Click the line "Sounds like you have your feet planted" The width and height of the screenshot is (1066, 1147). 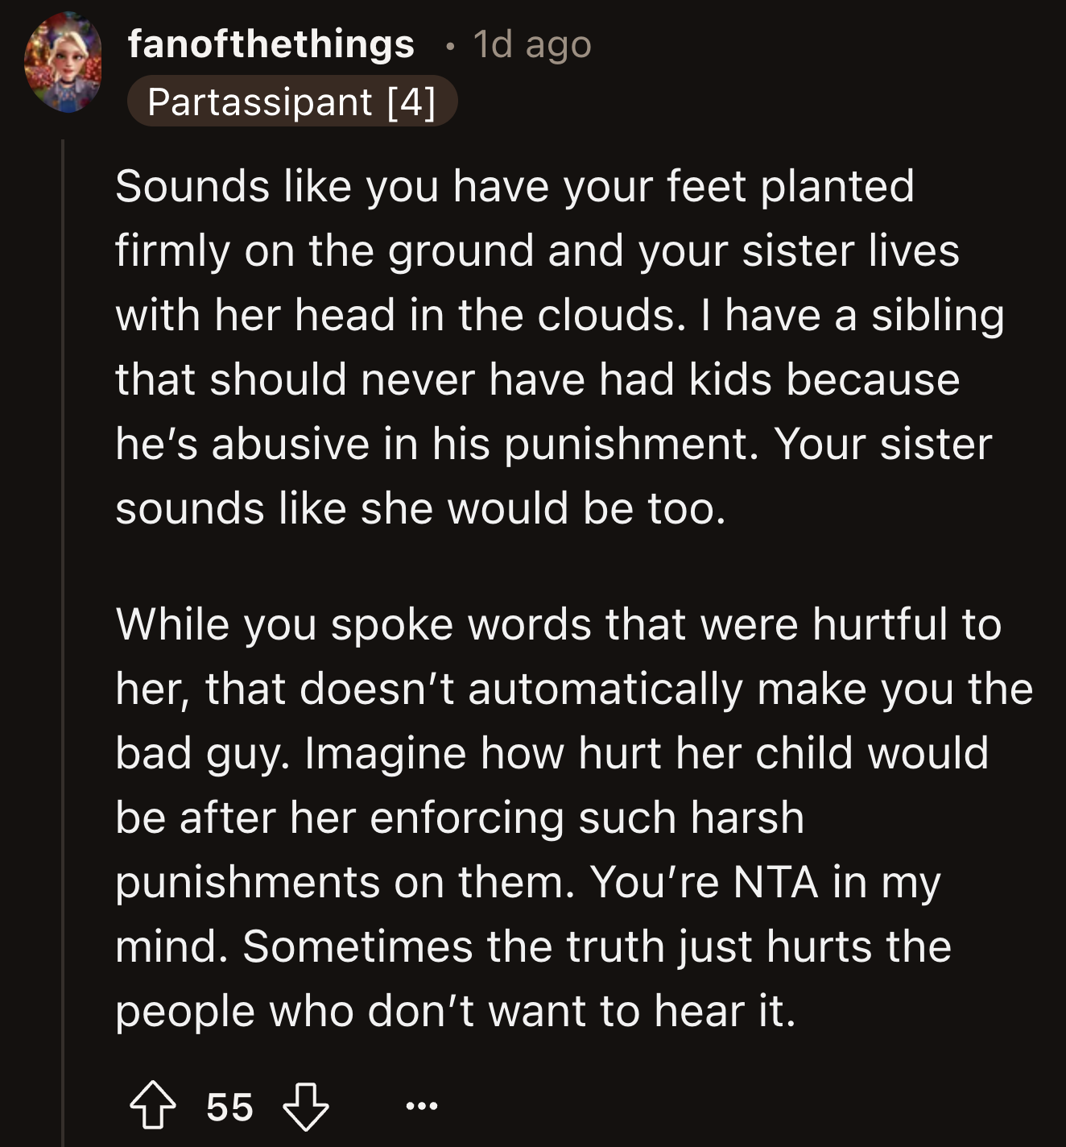click(x=514, y=186)
